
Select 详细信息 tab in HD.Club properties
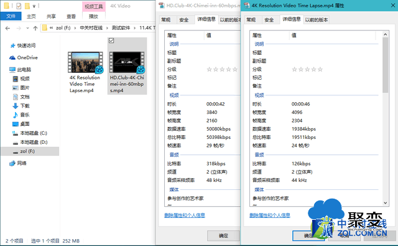206,19
